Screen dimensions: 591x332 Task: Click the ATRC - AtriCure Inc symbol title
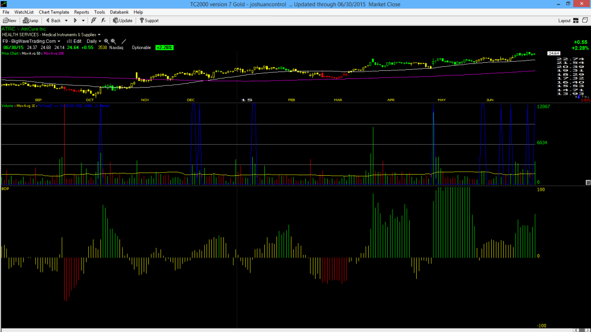[x=24, y=29]
